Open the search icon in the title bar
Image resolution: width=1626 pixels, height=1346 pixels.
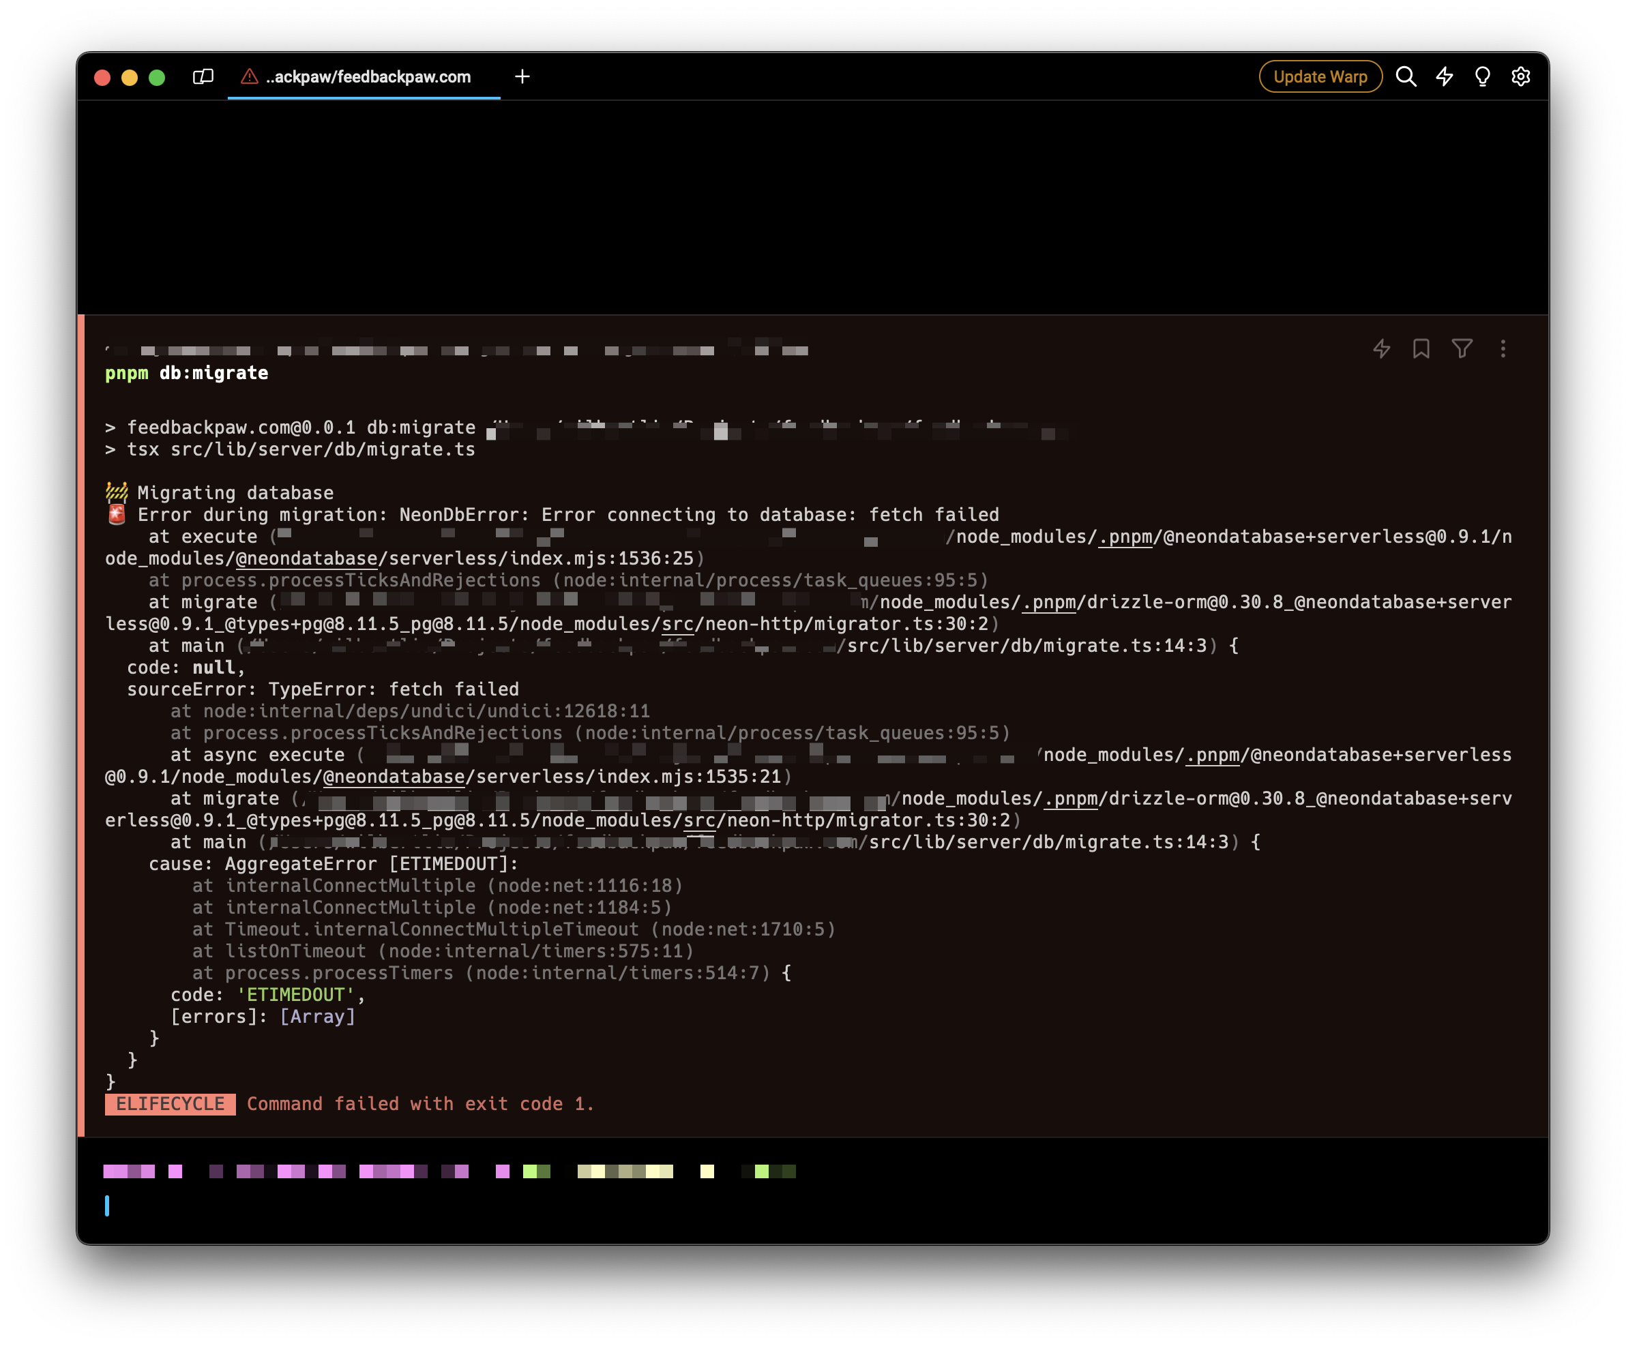(1406, 76)
